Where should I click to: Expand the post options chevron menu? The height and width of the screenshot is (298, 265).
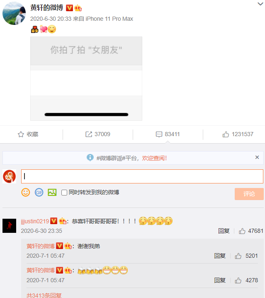click(x=260, y=4)
